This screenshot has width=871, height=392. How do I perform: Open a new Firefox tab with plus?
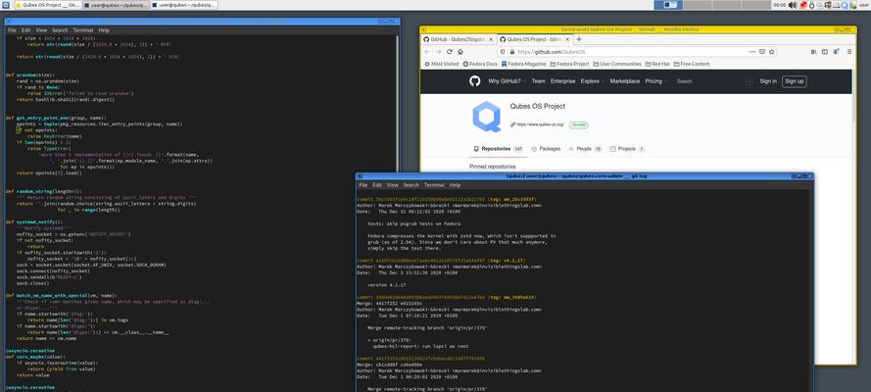tap(579, 39)
